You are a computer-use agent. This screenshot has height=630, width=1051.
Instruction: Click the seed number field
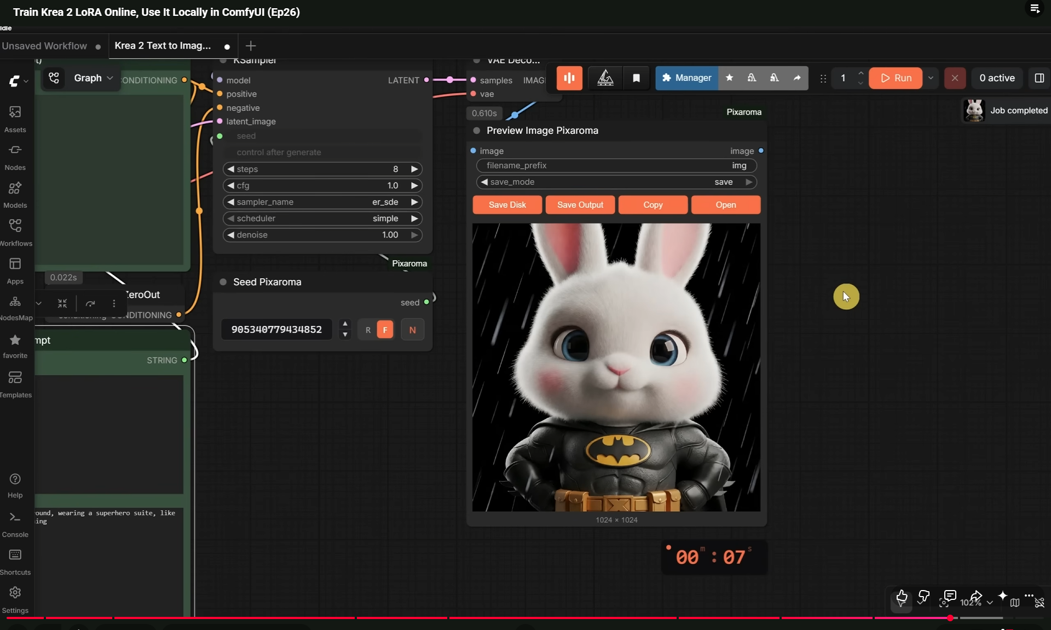[x=276, y=330]
